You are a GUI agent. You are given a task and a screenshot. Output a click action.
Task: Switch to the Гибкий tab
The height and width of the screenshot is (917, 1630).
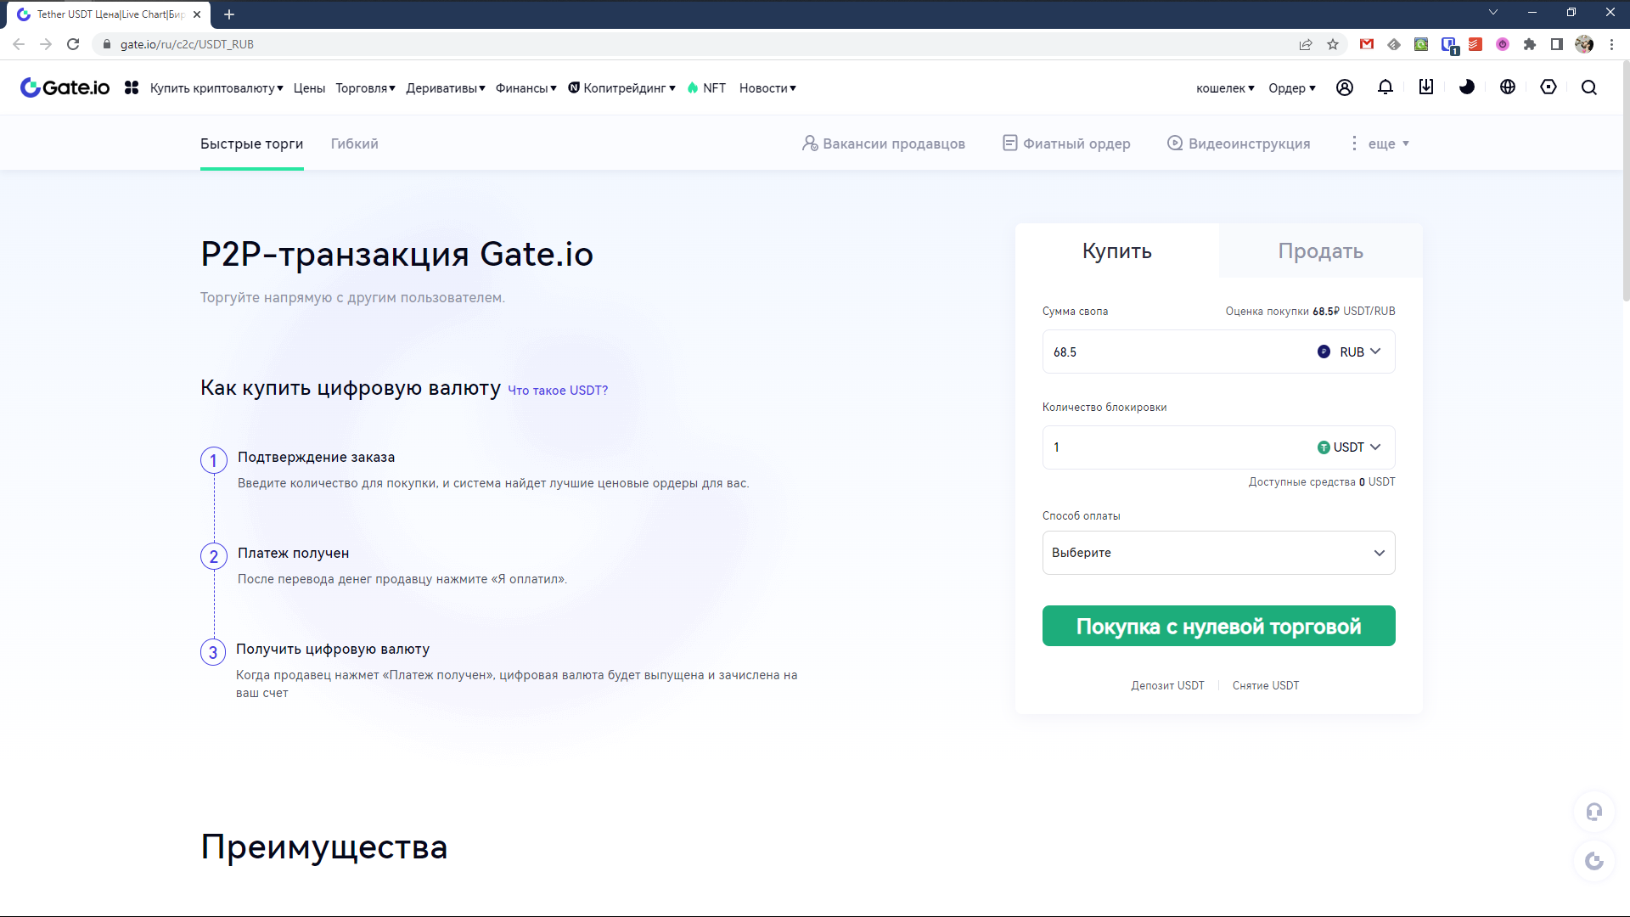tap(354, 143)
